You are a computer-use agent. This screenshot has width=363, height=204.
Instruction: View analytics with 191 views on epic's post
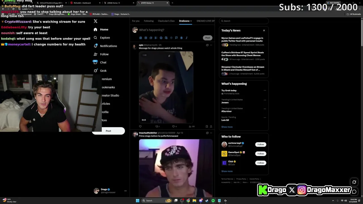coord(192,126)
